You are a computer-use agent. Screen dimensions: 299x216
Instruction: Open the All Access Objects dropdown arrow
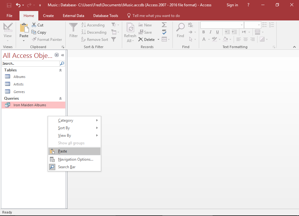(x=57, y=55)
